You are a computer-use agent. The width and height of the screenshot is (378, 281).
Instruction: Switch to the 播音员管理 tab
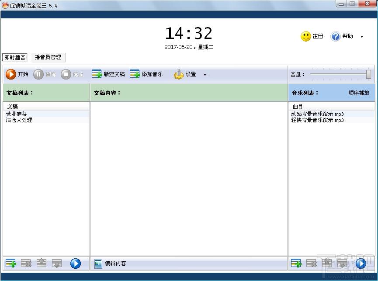tap(48, 57)
